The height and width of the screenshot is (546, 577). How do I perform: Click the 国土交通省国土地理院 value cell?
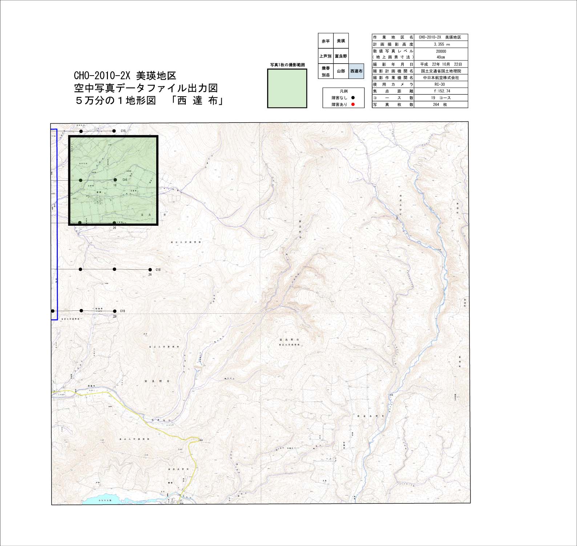[441, 71]
